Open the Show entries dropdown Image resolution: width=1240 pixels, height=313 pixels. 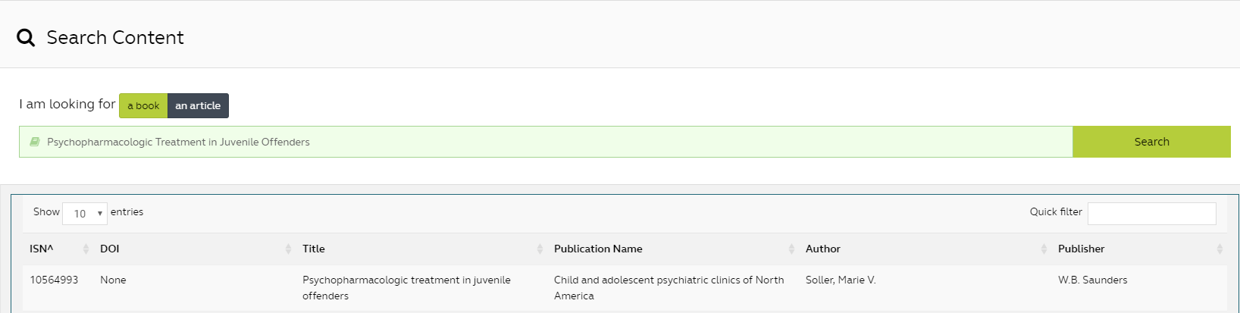tap(85, 214)
